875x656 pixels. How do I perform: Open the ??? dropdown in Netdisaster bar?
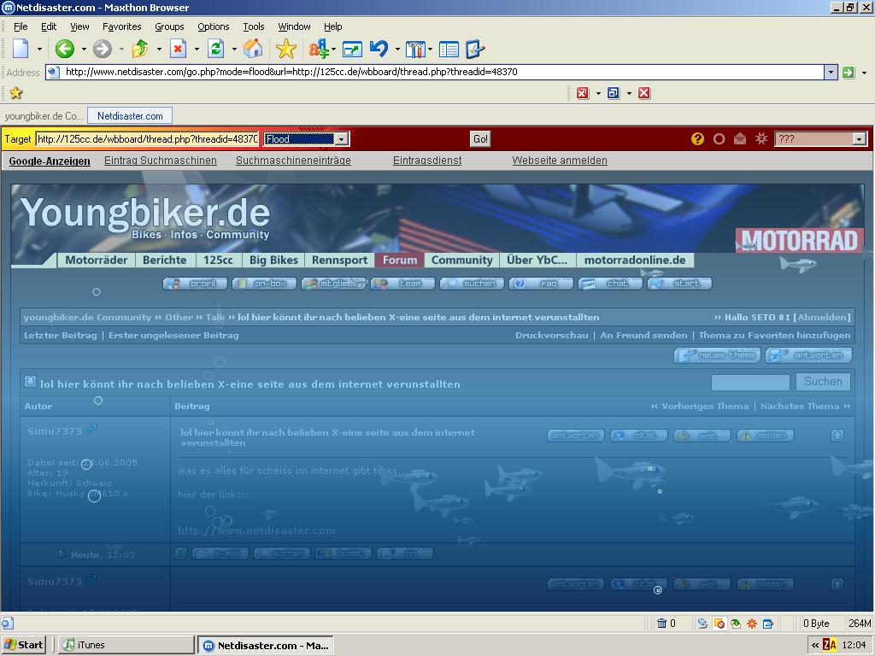tap(860, 139)
